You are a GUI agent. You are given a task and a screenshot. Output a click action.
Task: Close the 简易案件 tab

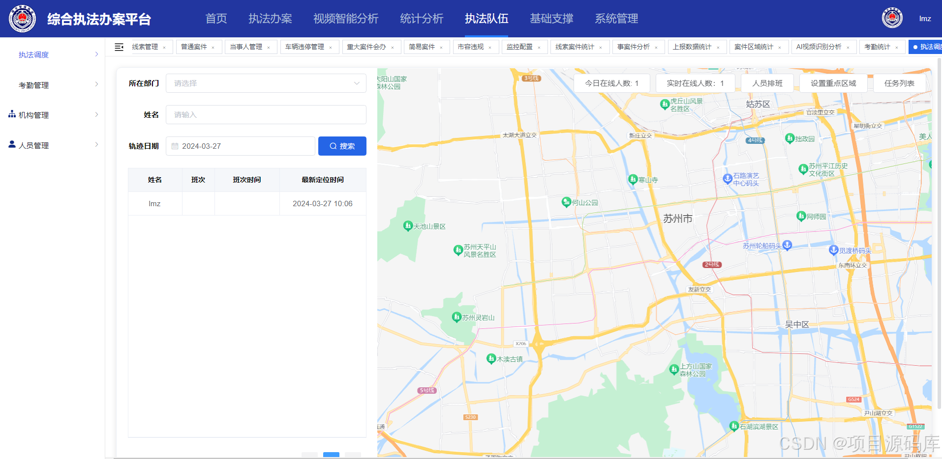[x=441, y=48]
